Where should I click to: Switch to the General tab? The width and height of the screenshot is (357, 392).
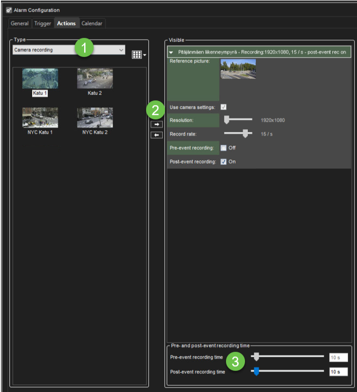tap(19, 23)
